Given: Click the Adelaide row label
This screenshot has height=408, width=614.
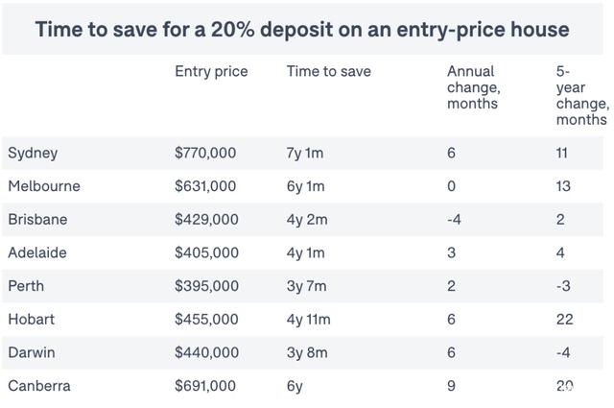Looking at the screenshot, I should (38, 252).
